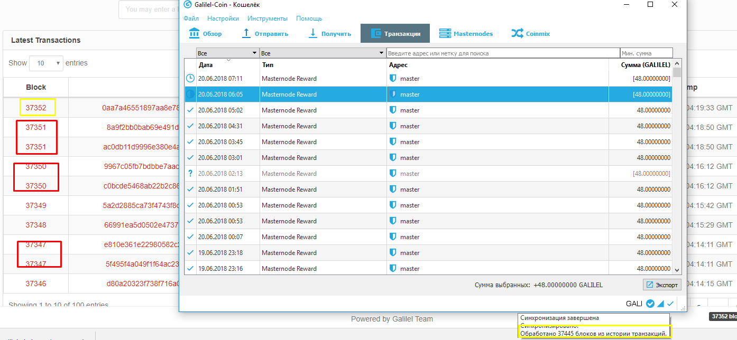Click block 37349 link in explorer

[36, 205]
